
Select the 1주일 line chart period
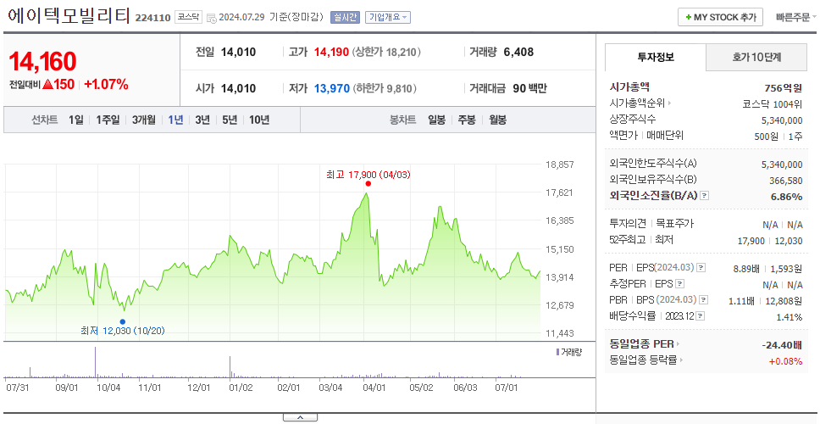(108, 120)
